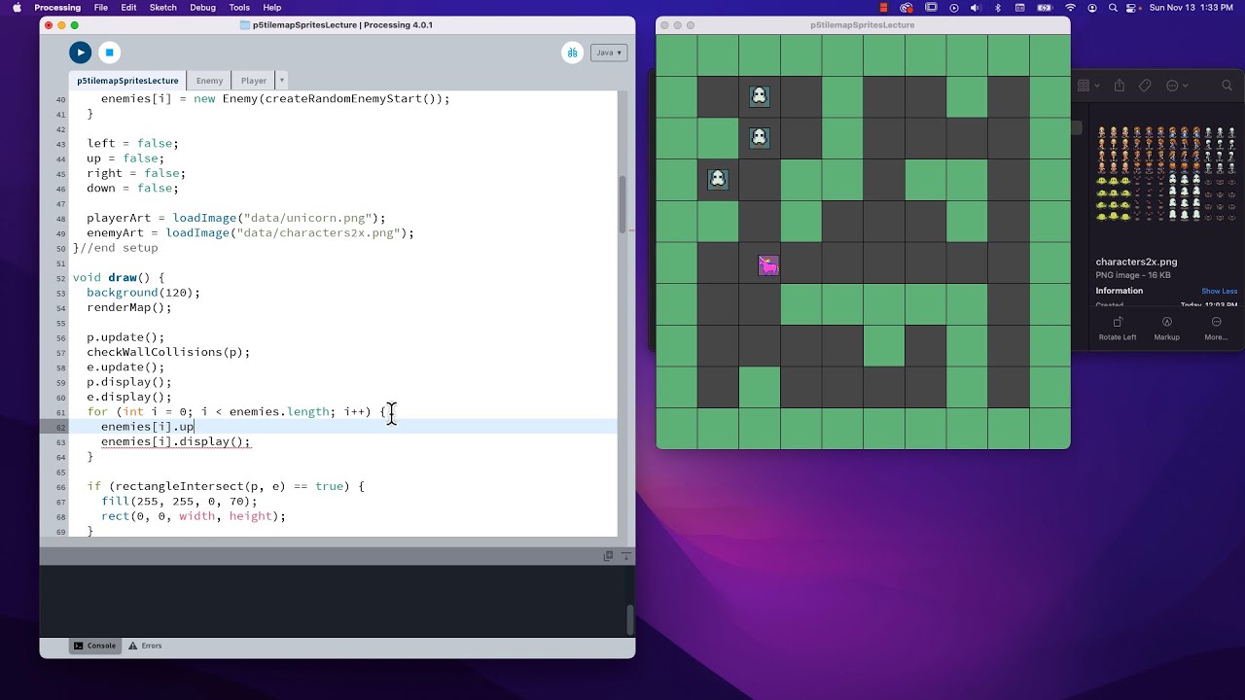Viewport: 1245px width, 700px height.
Task: Click the console copy icon
Action: (x=609, y=556)
